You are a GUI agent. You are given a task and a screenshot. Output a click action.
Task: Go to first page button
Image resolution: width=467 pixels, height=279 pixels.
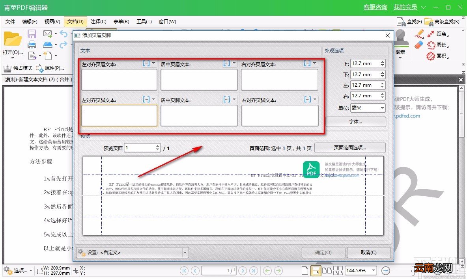184,270
